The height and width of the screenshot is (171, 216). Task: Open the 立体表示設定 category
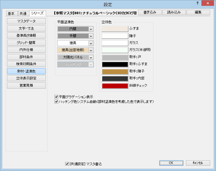click(x=26, y=78)
